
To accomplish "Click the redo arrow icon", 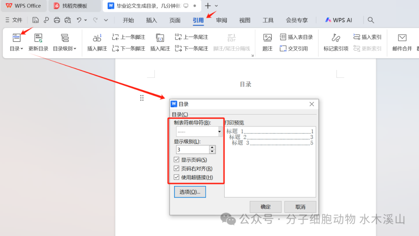I will (95, 20).
